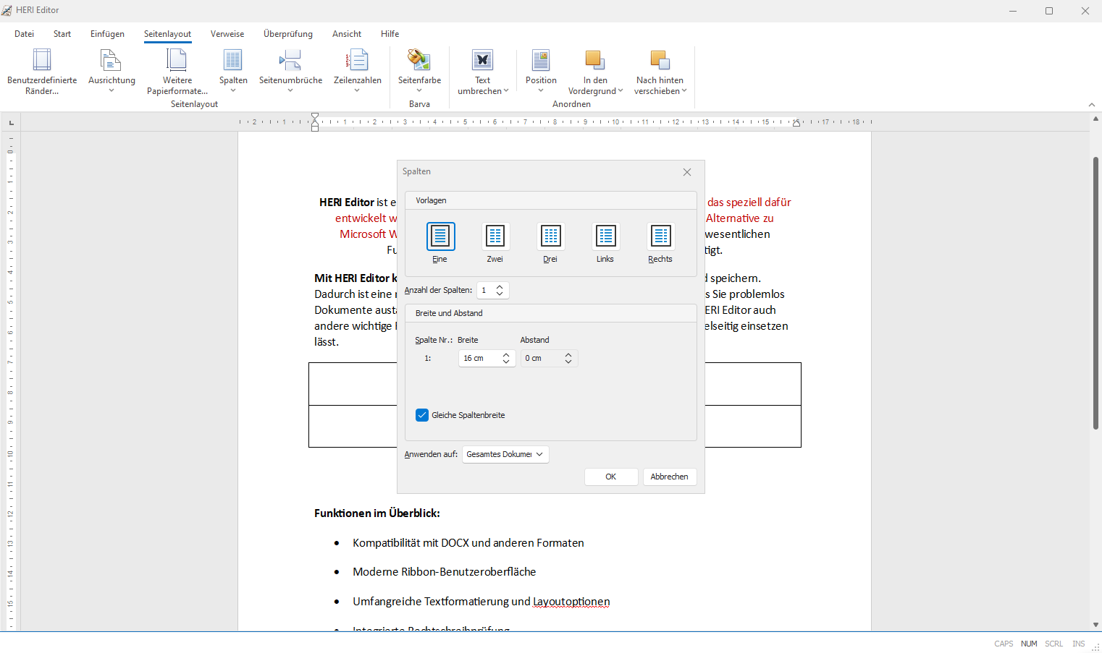This screenshot has height=653, width=1102.
Task: Open the Seitenumbrüche menu
Action: pyautogui.click(x=290, y=72)
